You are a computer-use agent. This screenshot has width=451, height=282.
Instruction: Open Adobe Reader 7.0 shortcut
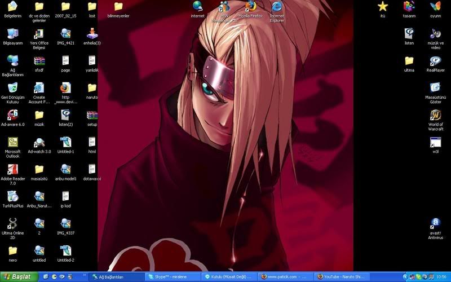point(12,169)
